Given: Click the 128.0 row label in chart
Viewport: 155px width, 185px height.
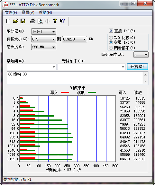Looking at the screenshot, I should 14,133.
